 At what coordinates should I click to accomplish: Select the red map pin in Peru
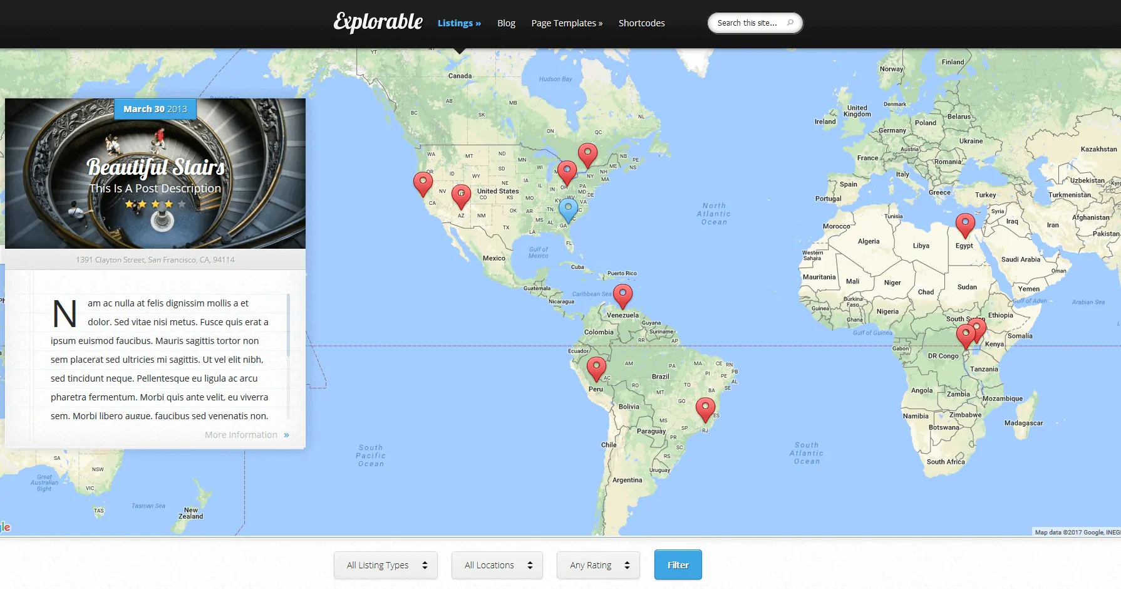[596, 369]
